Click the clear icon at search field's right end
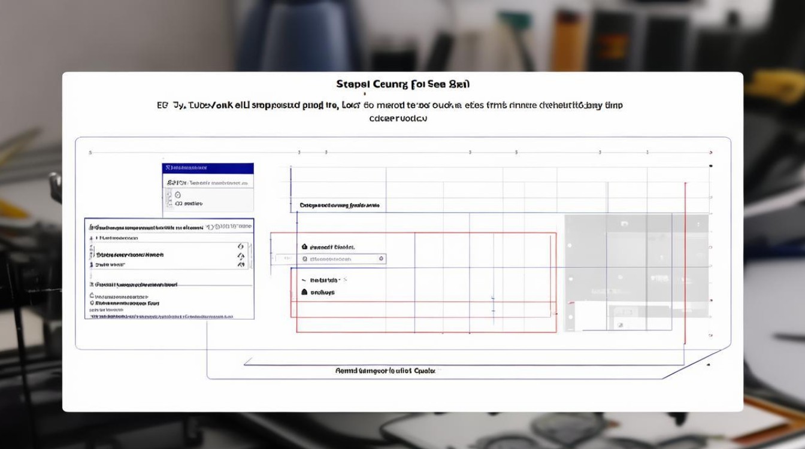The image size is (805, 449). tap(381, 259)
